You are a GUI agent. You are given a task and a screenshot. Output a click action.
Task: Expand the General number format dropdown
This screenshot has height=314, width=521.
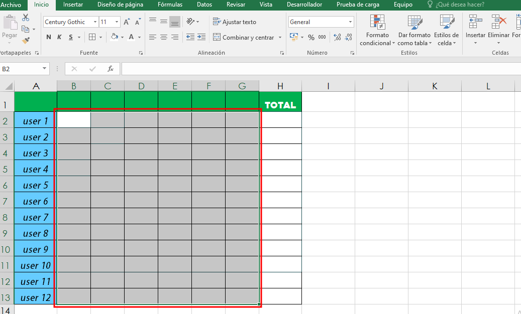point(350,22)
